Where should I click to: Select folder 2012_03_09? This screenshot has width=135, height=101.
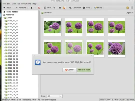(13, 86)
